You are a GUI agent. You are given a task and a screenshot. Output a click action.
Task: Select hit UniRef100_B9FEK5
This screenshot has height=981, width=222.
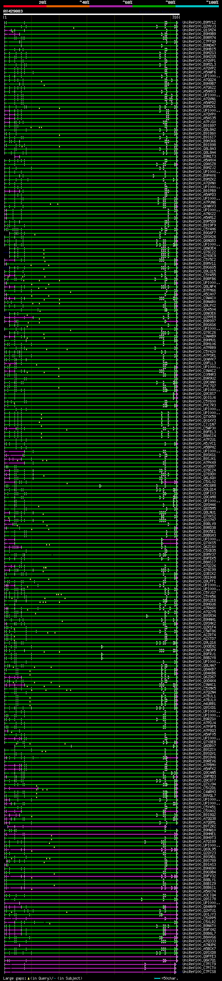[199, 558]
